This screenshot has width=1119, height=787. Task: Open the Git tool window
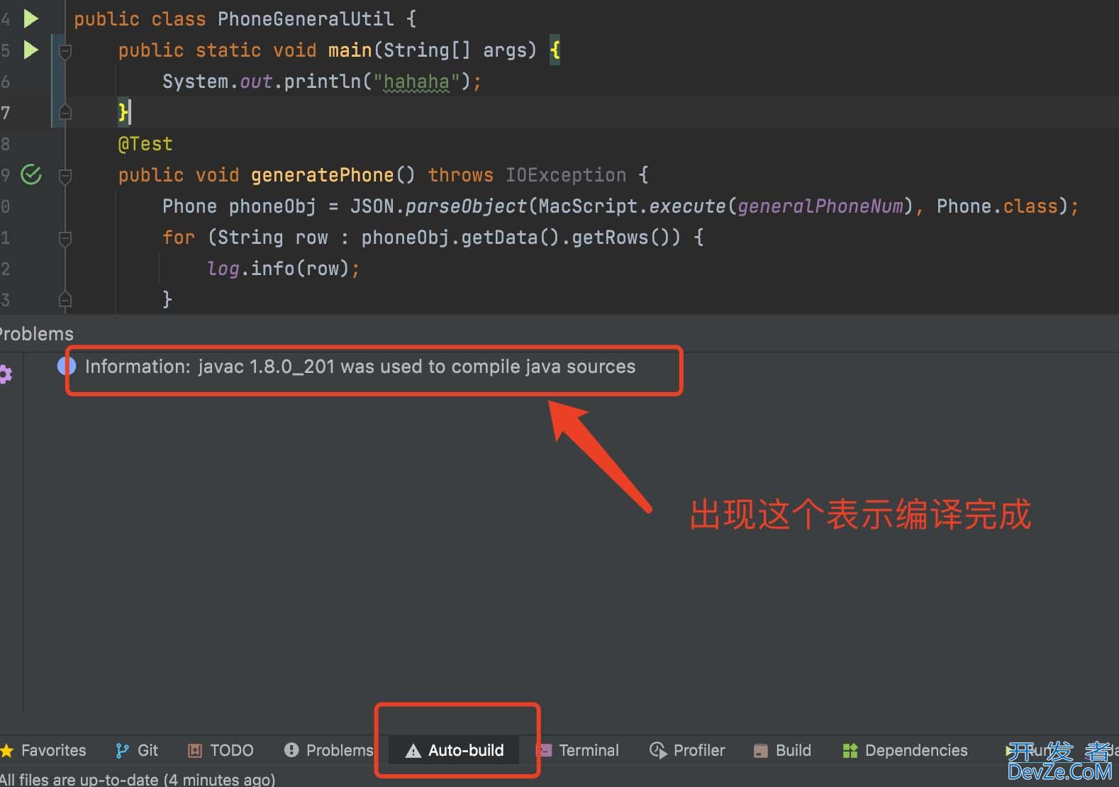pos(137,750)
